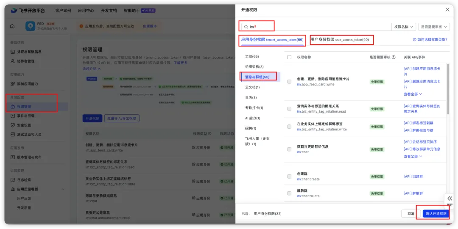Click the 版本管理与发布 sidebar icon
Image resolution: width=458 pixels, height=229 pixels.
coord(13,157)
